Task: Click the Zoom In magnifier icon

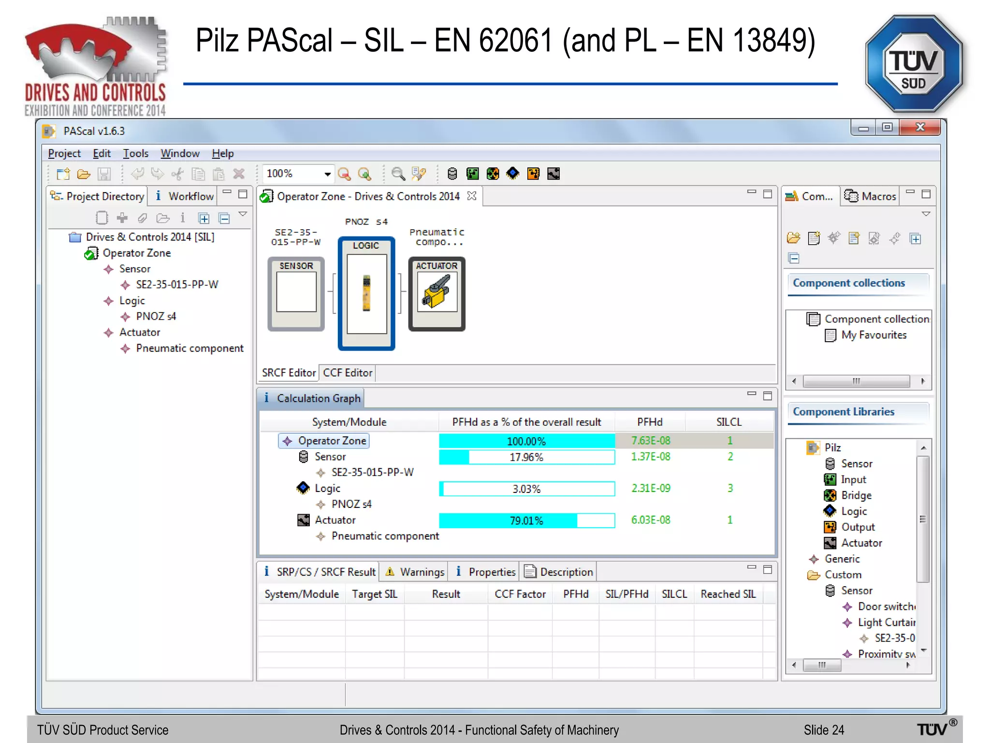Action: [364, 174]
